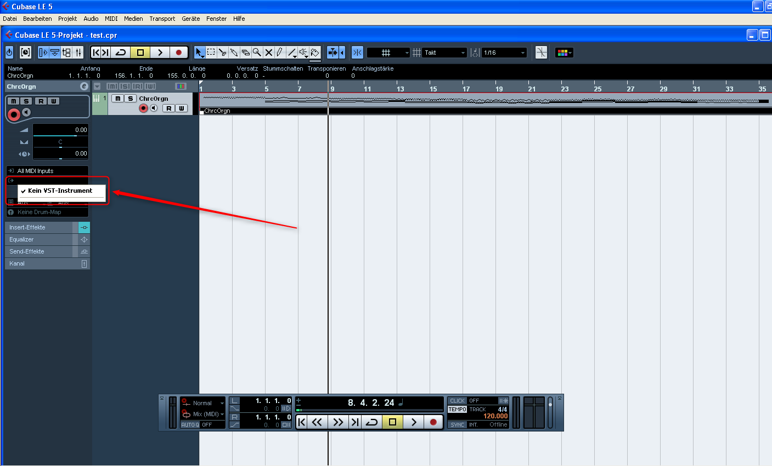Choose Kein VST-Instrument from popup

61,191
